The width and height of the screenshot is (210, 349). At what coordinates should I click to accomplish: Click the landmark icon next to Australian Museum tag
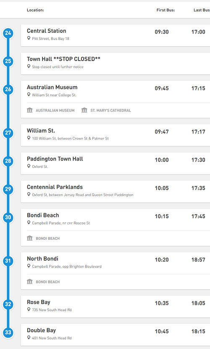pyautogui.click(x=30, y=110)
